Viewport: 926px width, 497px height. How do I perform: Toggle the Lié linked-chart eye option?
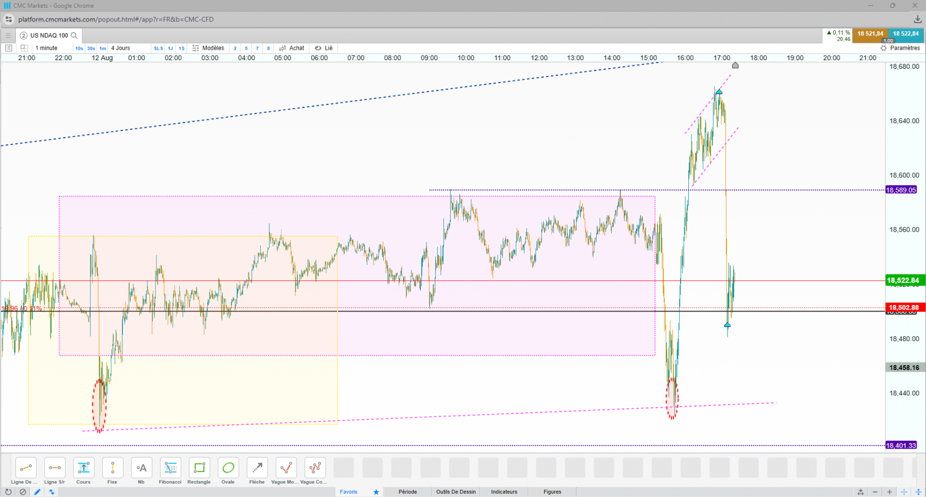click(324, 48)
